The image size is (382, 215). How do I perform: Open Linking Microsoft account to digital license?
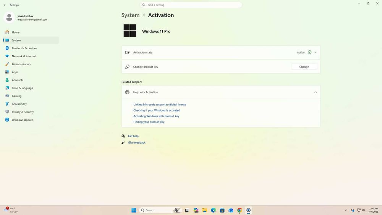(160, 105)
